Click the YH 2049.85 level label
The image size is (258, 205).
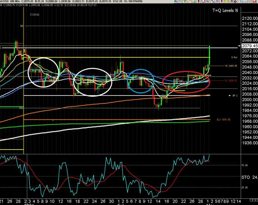(x=231, y=66)
